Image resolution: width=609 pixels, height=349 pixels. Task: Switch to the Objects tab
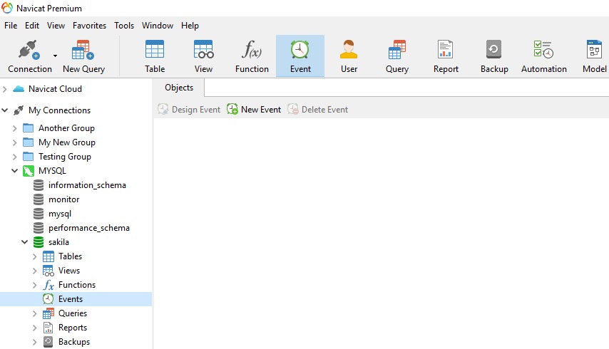pyautogui.click(x=179, y=88)
